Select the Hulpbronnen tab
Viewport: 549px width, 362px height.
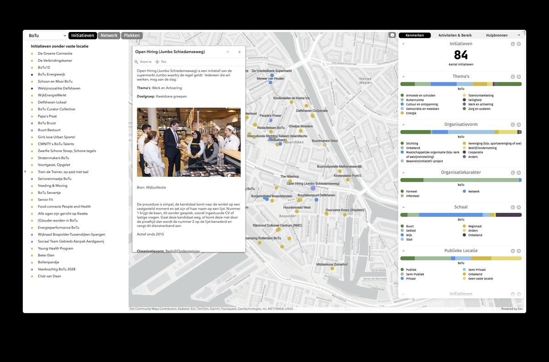(496, 36)
